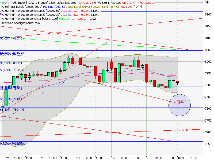Click the blue EMA value 7932,02
Screen dimensions: 214x160
(66, 15)
